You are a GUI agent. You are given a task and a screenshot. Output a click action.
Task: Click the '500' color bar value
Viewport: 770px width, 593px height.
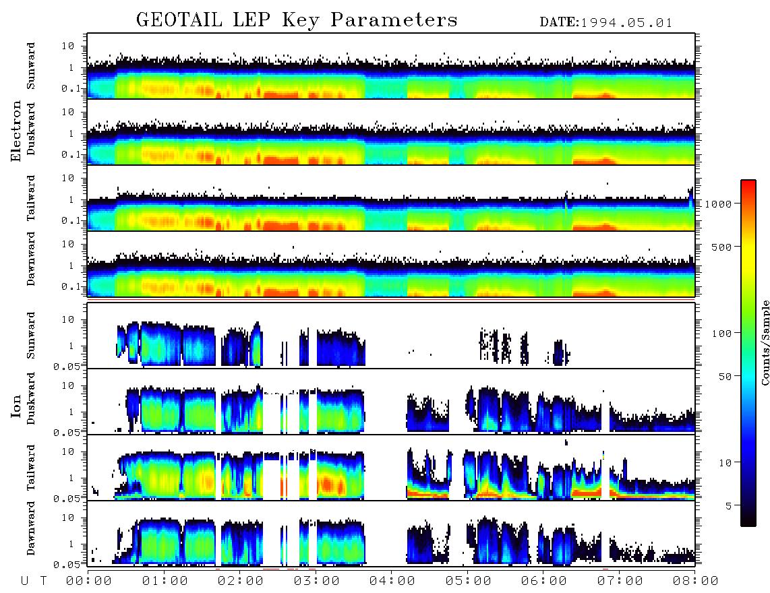pyautogui.click(x=722, y=247)
